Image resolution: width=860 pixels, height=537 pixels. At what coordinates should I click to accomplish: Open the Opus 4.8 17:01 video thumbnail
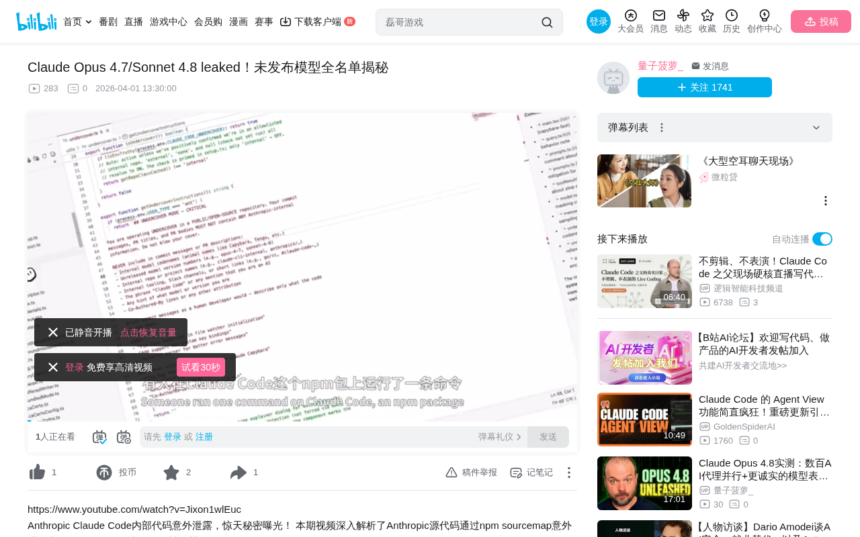(644, 483)
